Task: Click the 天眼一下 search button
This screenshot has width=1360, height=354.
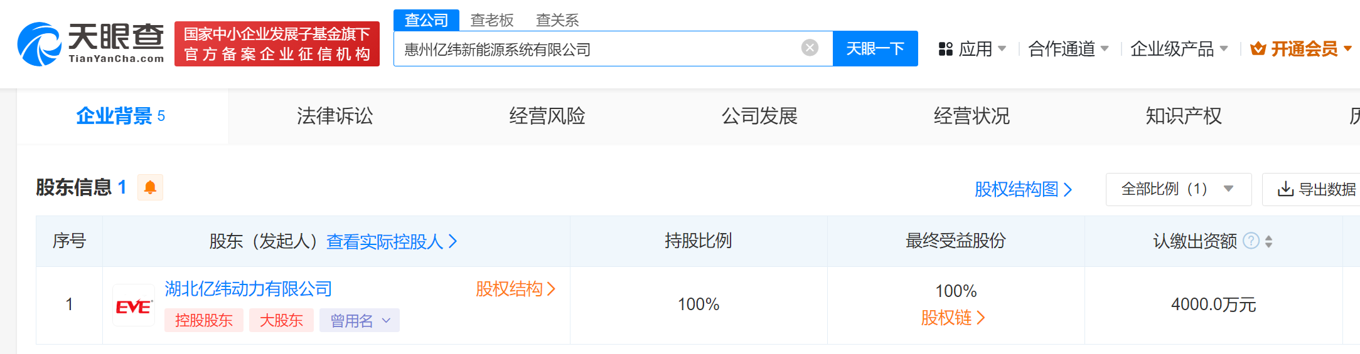Action: tap(875, 48)
